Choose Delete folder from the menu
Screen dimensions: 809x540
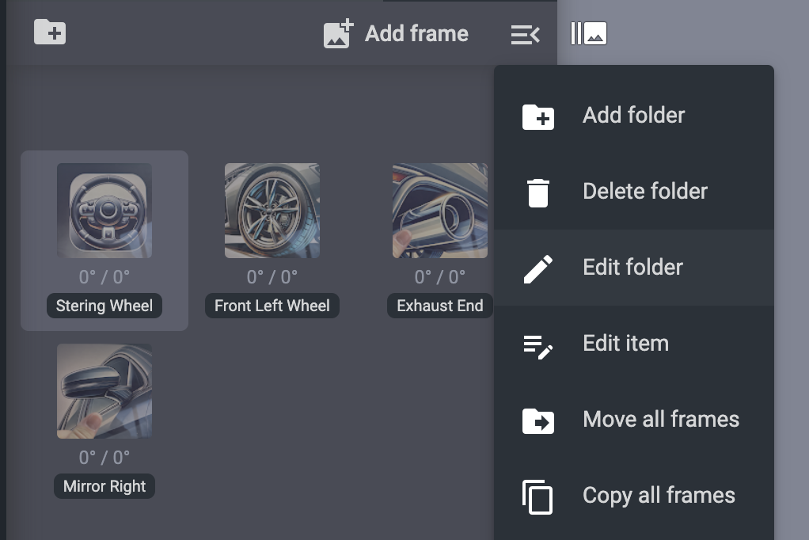tap(644, 192)
